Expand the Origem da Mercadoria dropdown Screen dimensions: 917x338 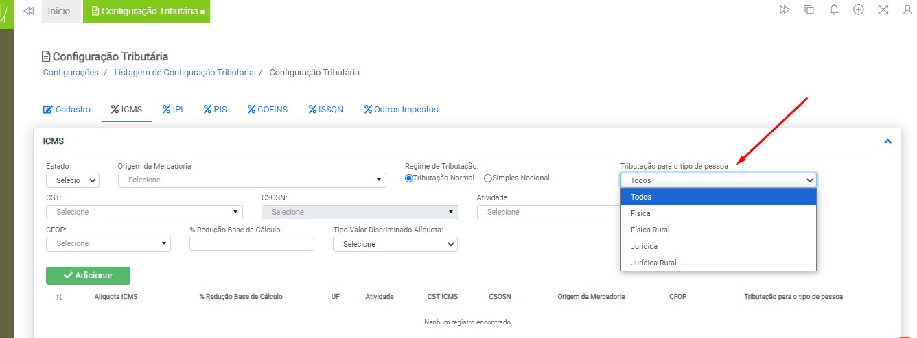tap(252, 180)
